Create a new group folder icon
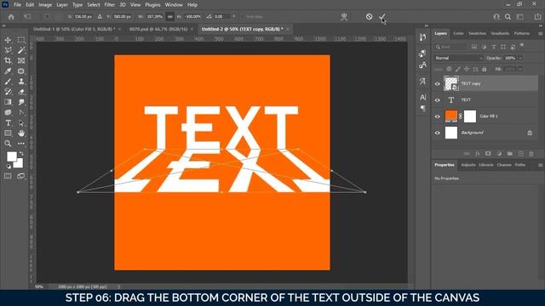The height and width of the screenshot is (306, 545). coord(510,154)
